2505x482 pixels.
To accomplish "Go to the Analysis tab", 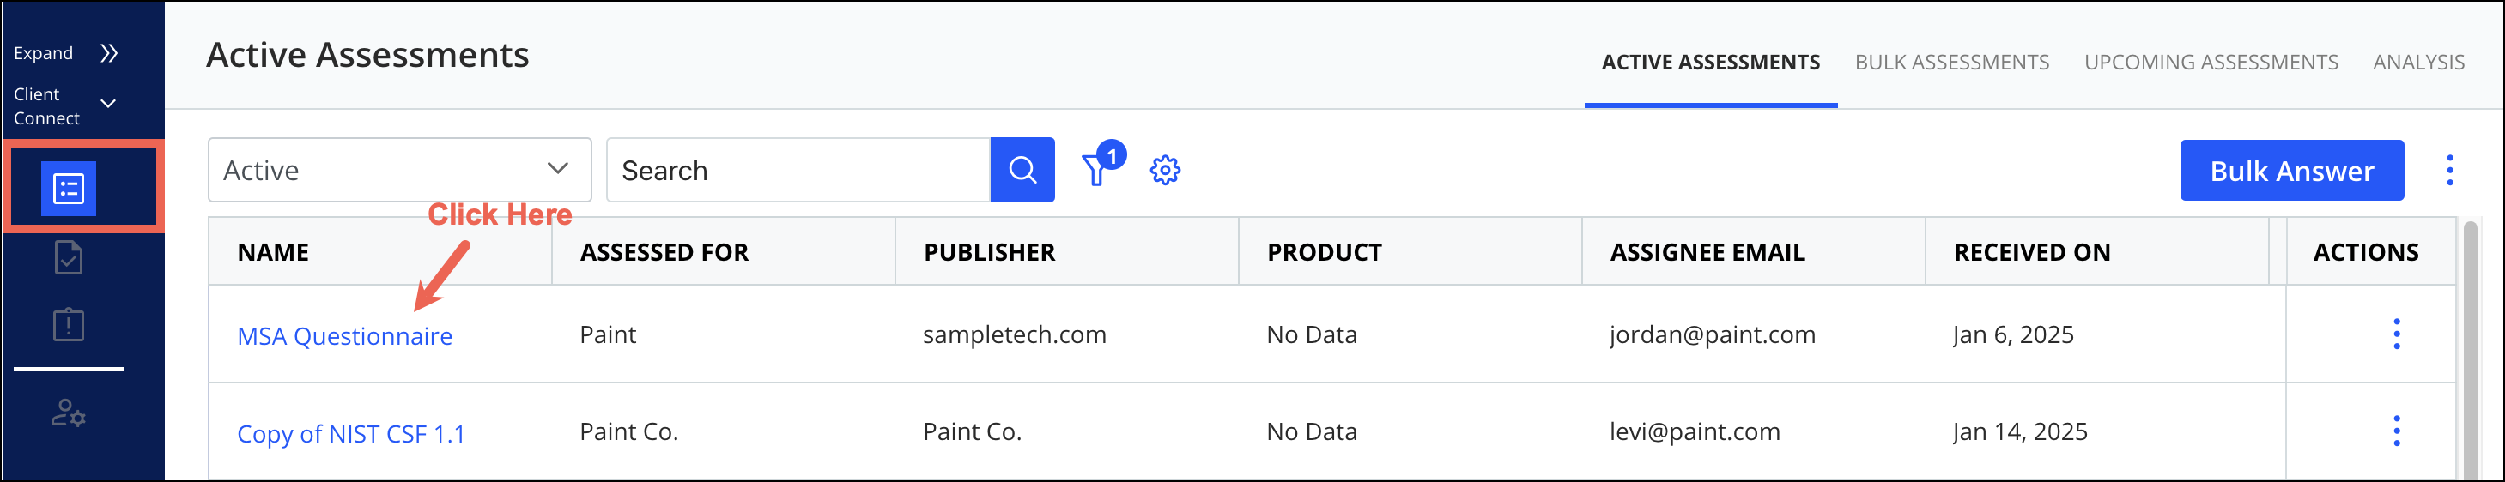I will click(2417, 63).
